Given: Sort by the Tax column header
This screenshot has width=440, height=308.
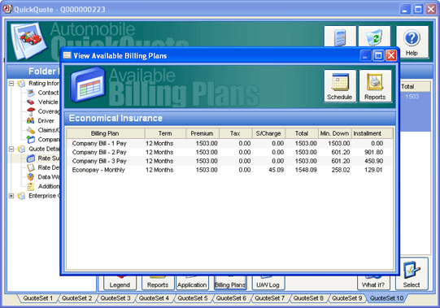Looking at the screenshot, I should coord(235,133).
